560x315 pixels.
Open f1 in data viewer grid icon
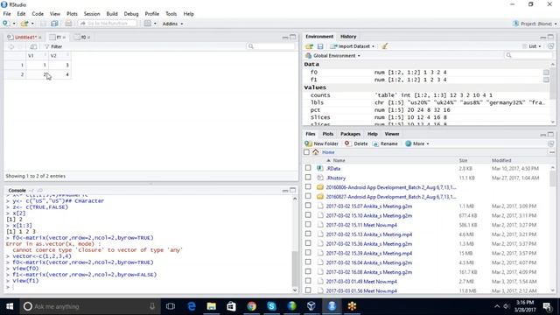[546, 80]
